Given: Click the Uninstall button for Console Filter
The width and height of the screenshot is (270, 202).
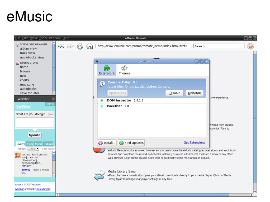Looking at the screenshot, I should (194, 93).
